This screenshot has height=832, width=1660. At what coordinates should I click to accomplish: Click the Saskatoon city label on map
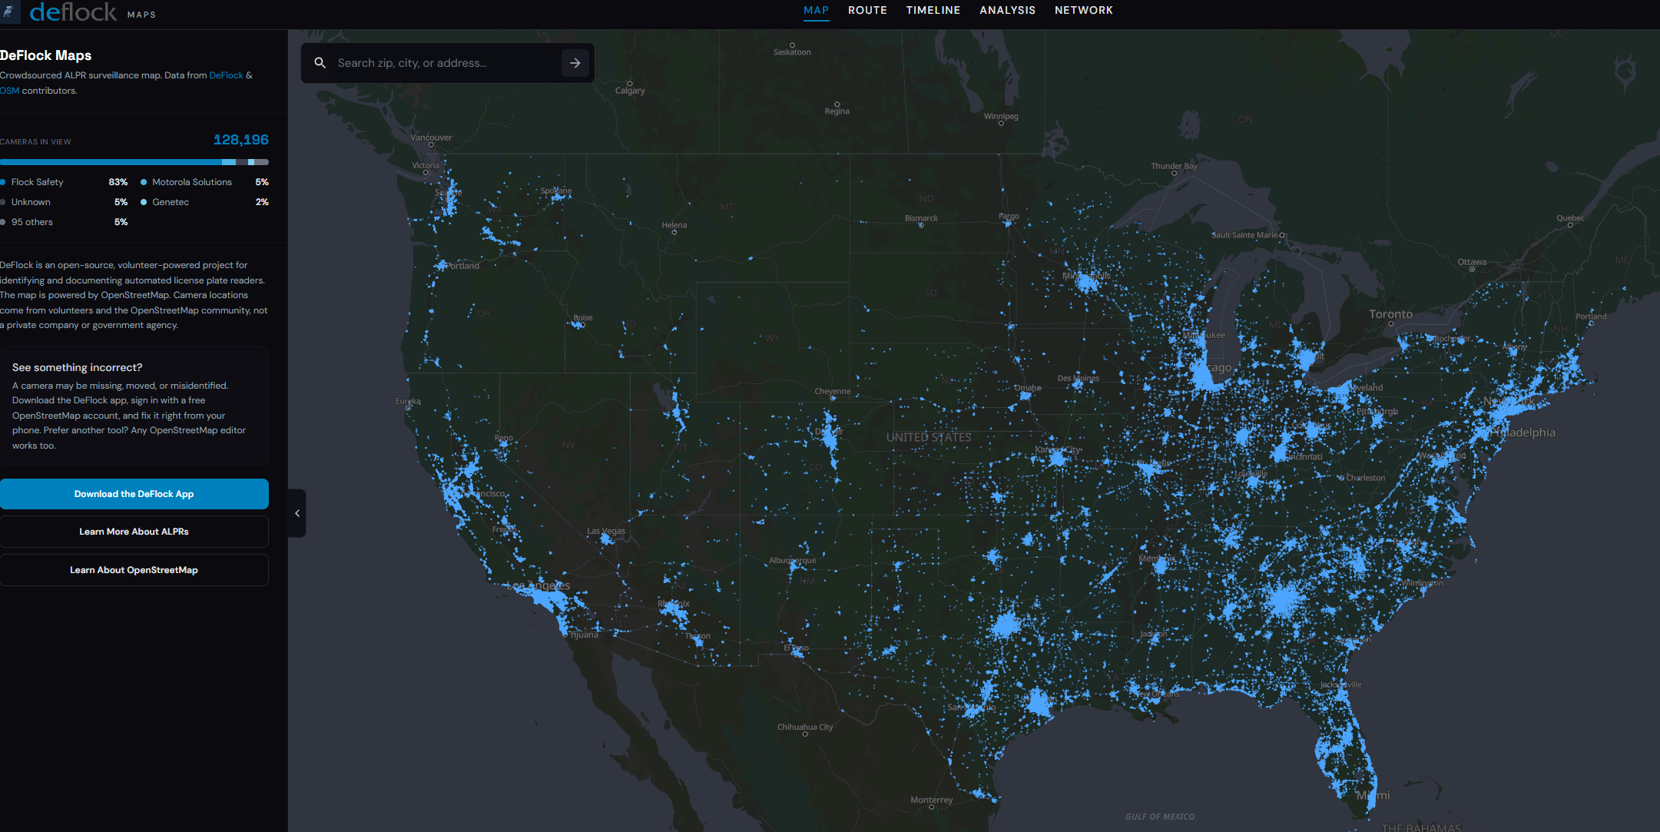click(792, 52)
